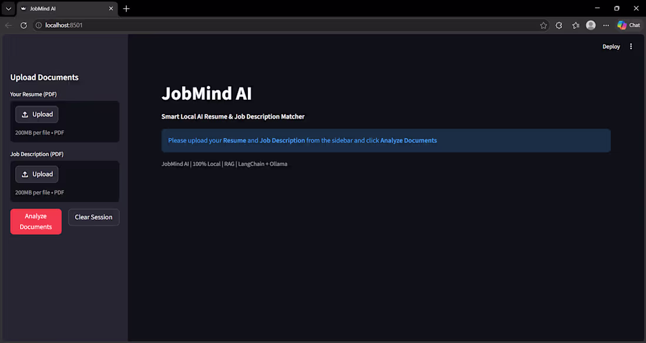The height and width of the screenshot is (343, 646).
Task: Reload the JobMind AI page
Action: click(x=23, y=25)
